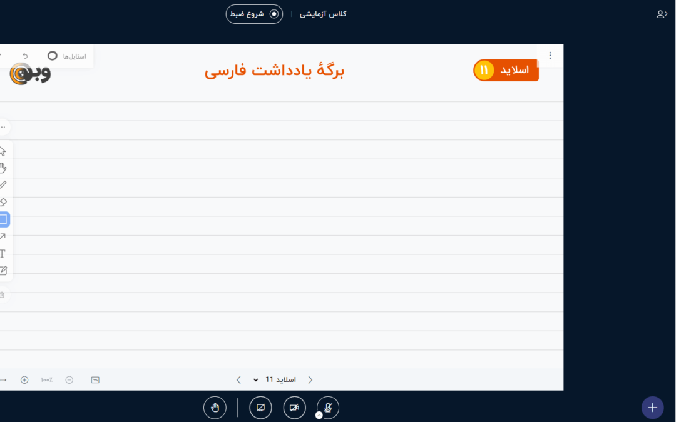The image size is (676, 422).
Task: Unmute the microphone
Action: point(328,408)
